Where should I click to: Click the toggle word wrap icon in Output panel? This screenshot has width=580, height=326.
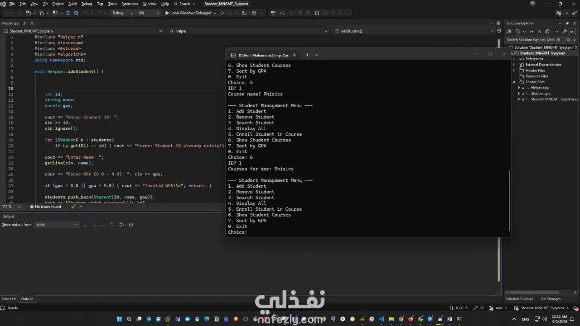point(121,225)
